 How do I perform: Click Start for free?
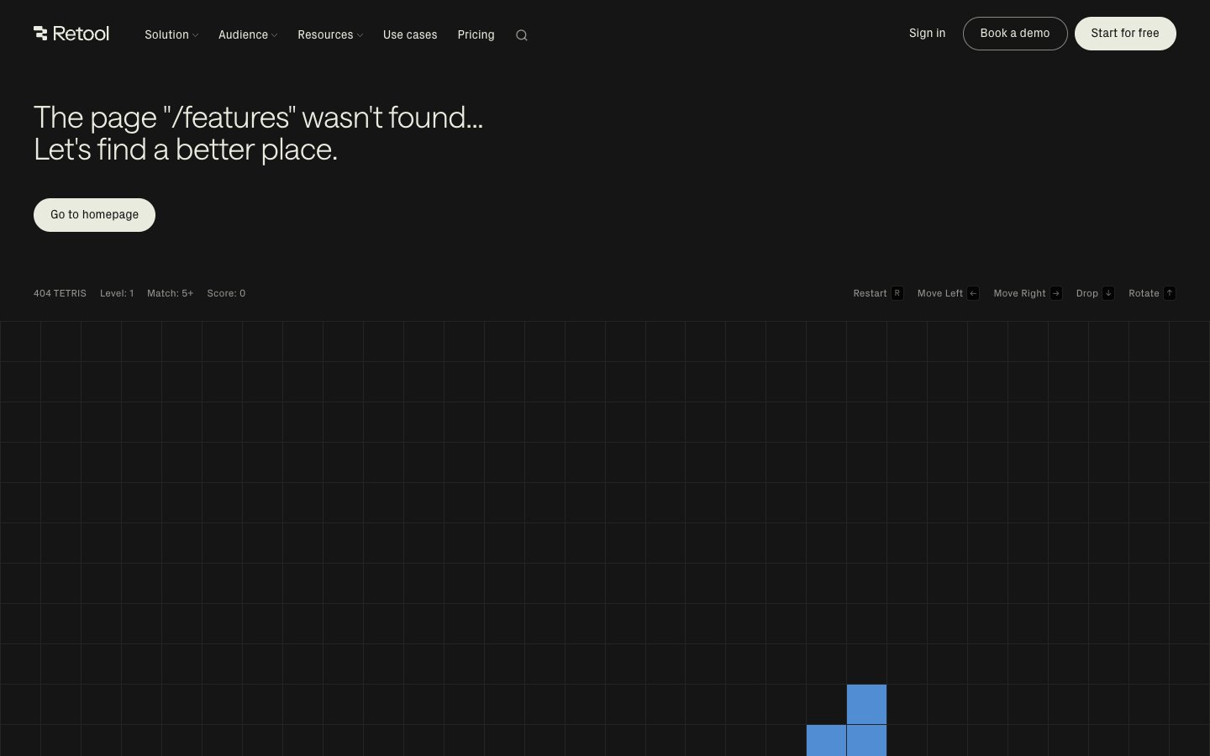point(1125,34)
